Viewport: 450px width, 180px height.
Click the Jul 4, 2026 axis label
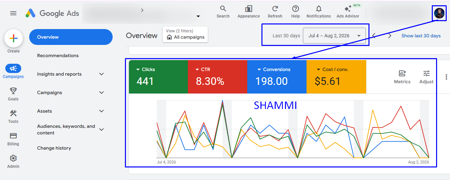(x=166, y=162)
